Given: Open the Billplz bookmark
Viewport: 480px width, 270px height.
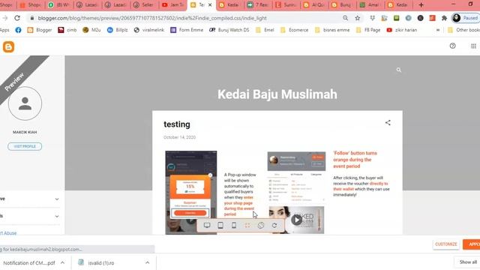Looking at the screenshot, I should click(117, 30).
